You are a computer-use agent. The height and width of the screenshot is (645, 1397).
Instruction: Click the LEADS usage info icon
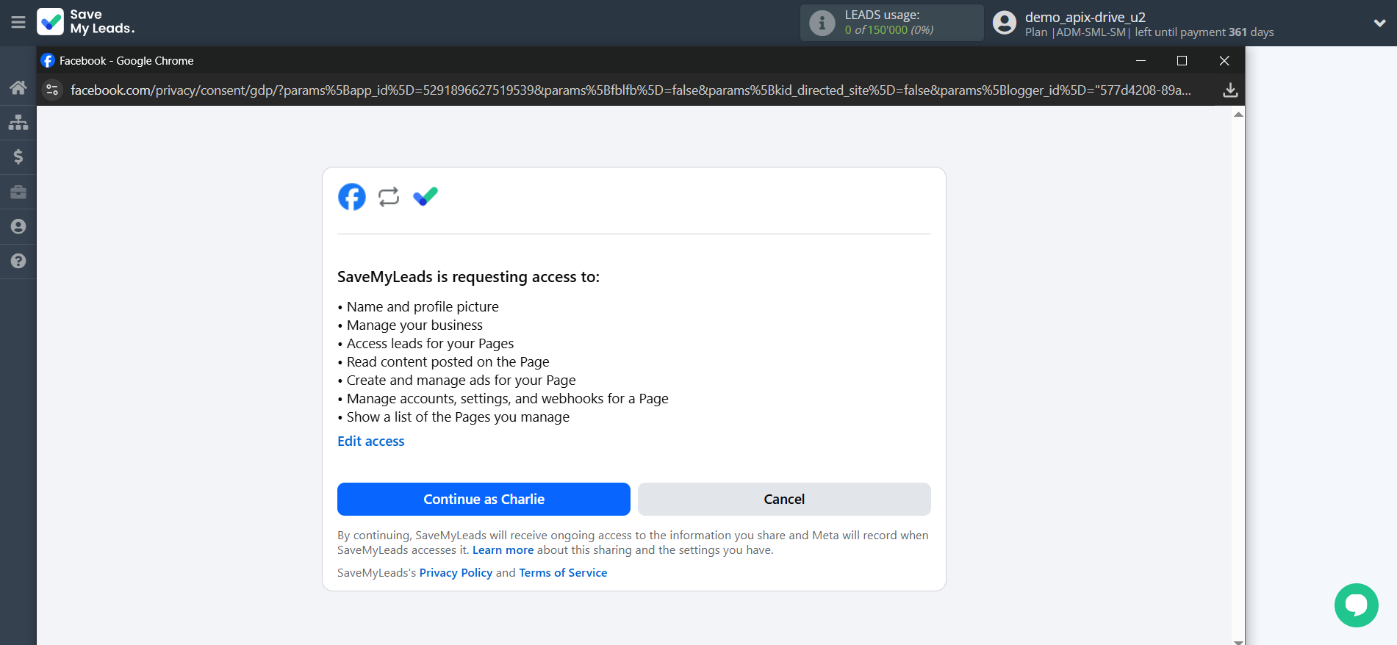(822, 23)
